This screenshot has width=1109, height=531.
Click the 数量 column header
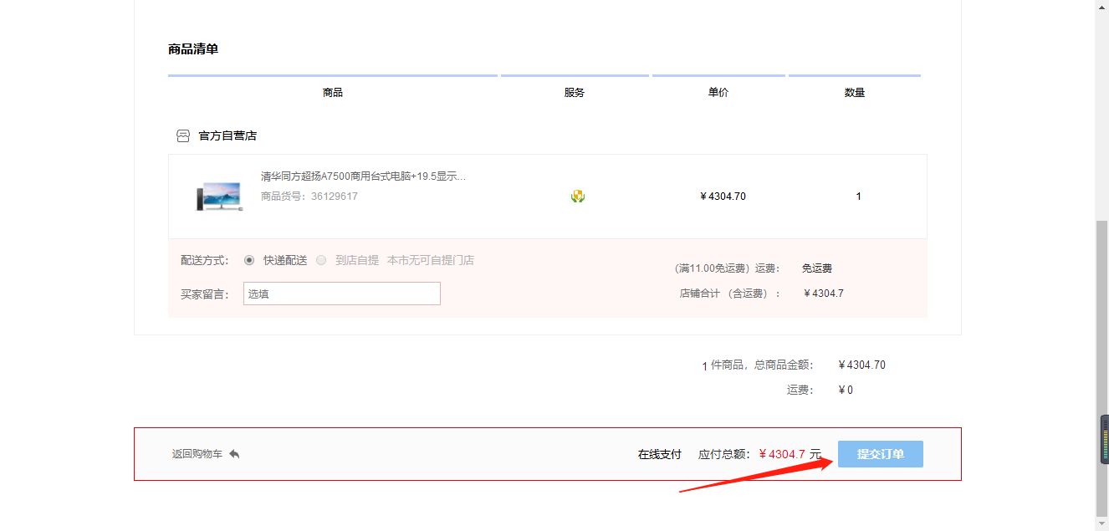tap(855, 93)
